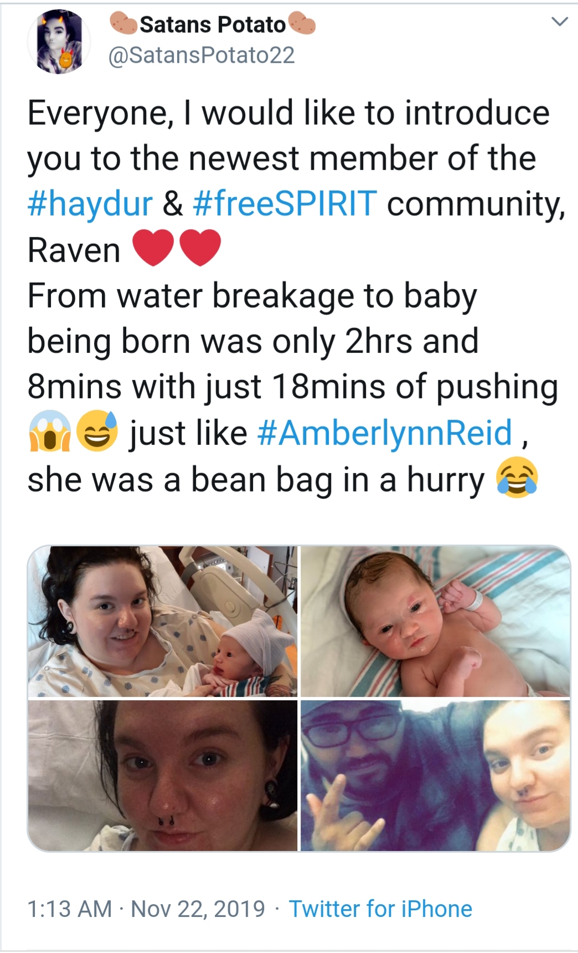This screenshot has height=953, width=578.
Task: View photo of mother holding newborn
Action: click(x=162, y=621)
